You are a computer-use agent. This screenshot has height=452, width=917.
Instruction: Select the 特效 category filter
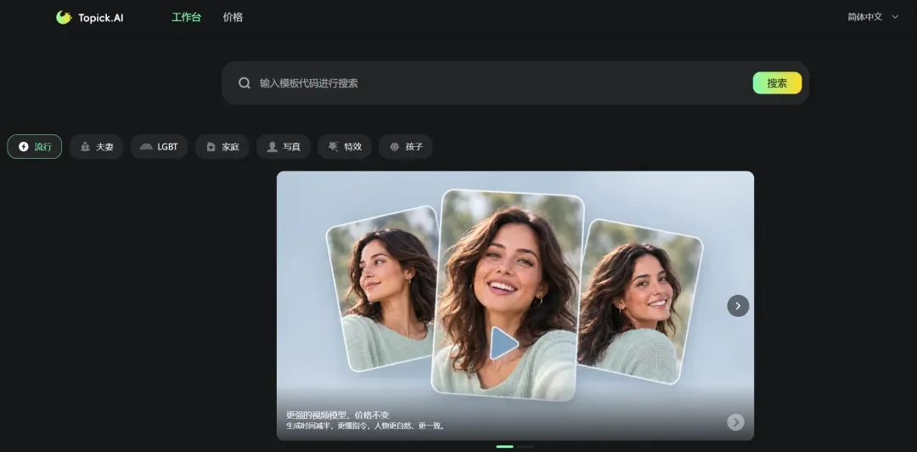(x=345, y=146)
